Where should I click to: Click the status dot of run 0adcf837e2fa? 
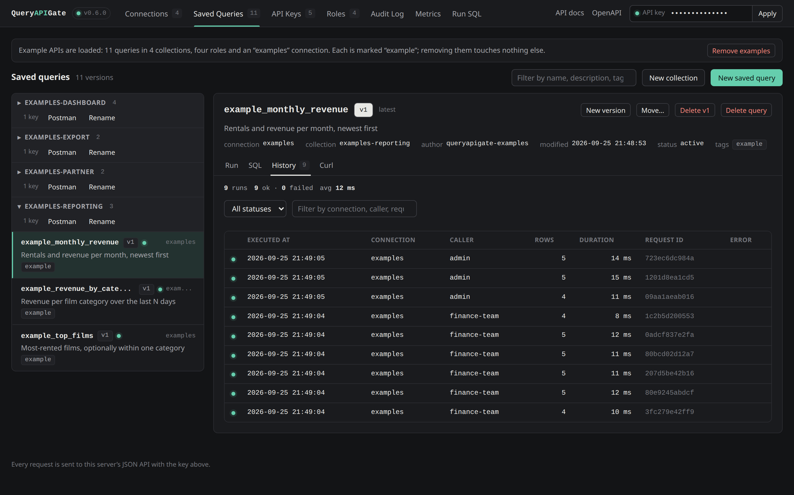(233, 336)
